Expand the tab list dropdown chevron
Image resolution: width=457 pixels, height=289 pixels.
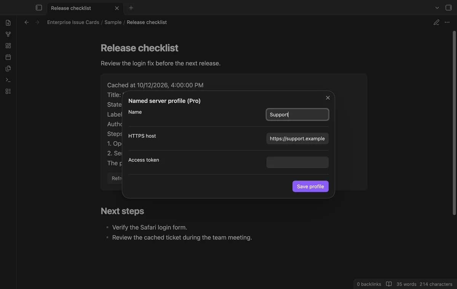pyautogui.click(x=437, y=8)
